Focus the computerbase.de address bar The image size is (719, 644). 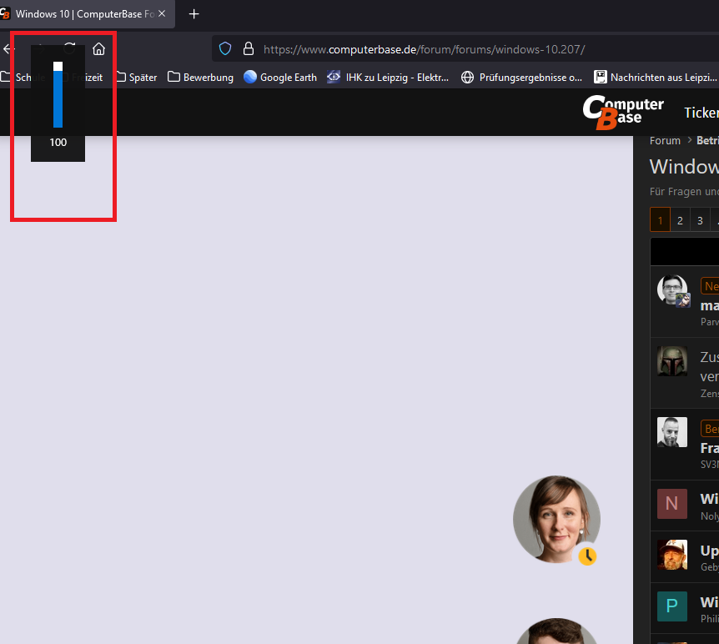pos(425,49)
